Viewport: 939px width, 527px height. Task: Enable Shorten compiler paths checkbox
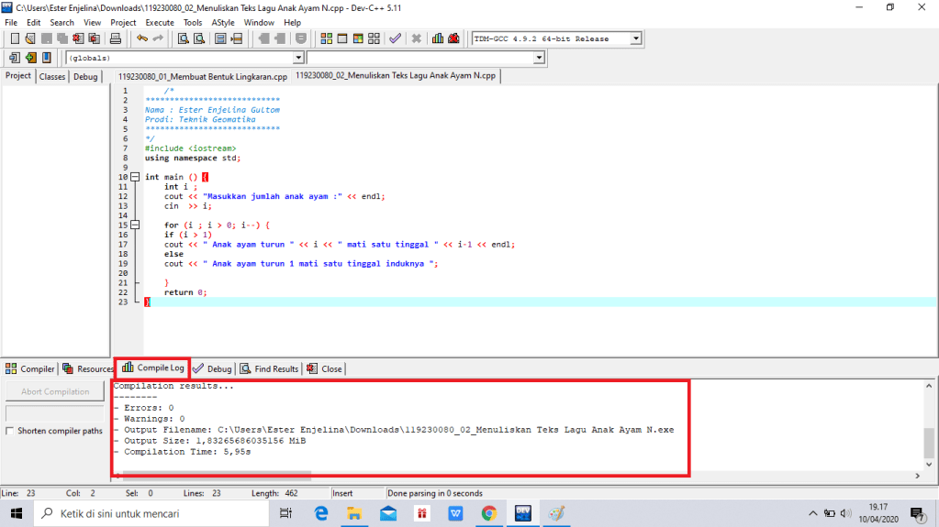click(x=10, y=431)
